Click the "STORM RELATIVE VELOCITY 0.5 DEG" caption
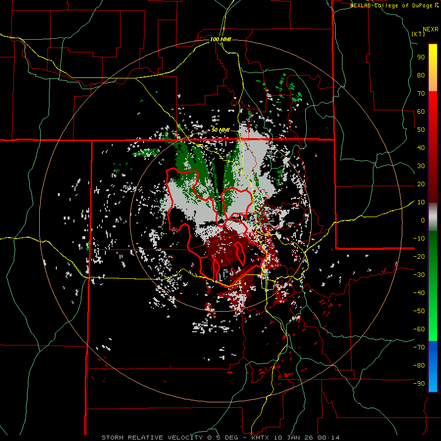This screenshot has width=441, height=441. tap(170, 438)
